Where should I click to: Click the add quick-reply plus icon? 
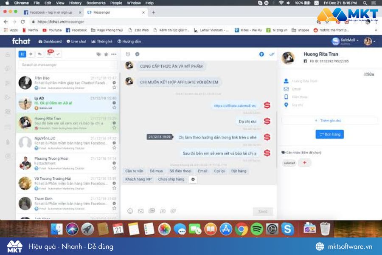click(193, 179)
